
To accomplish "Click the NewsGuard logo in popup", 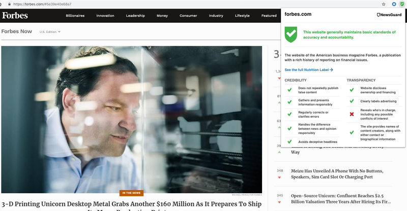I will point(389,15).
